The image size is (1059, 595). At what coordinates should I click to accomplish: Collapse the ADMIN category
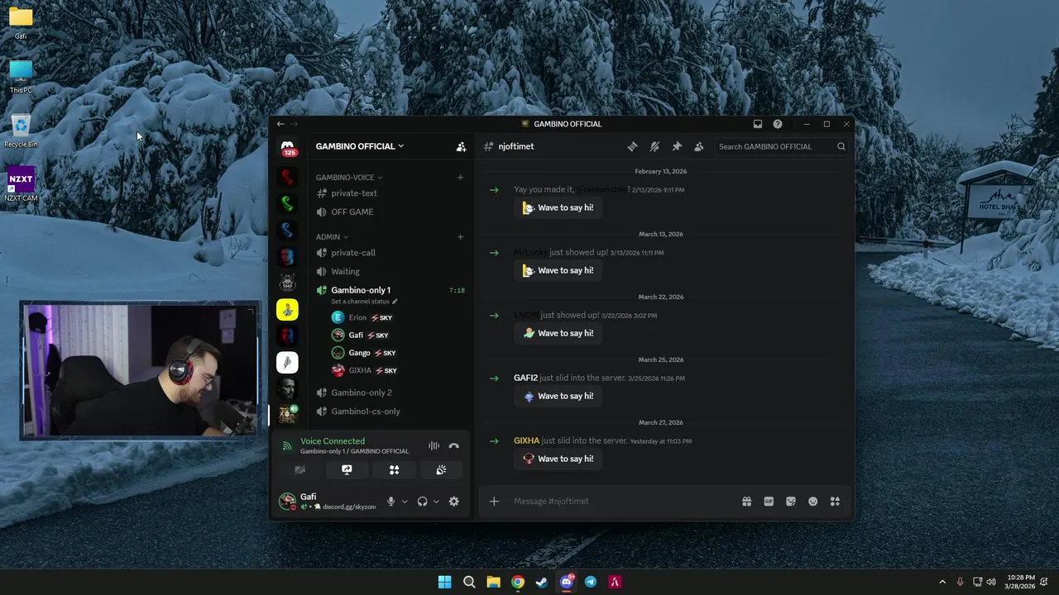(332, 236)
